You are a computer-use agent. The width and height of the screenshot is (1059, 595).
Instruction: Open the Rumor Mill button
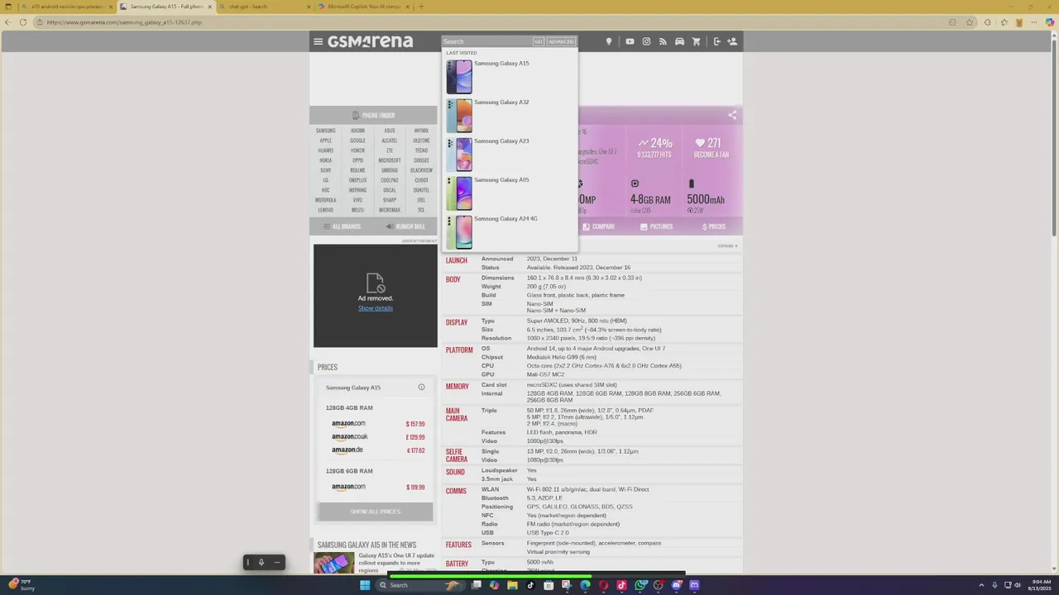[x=405, y=226]
